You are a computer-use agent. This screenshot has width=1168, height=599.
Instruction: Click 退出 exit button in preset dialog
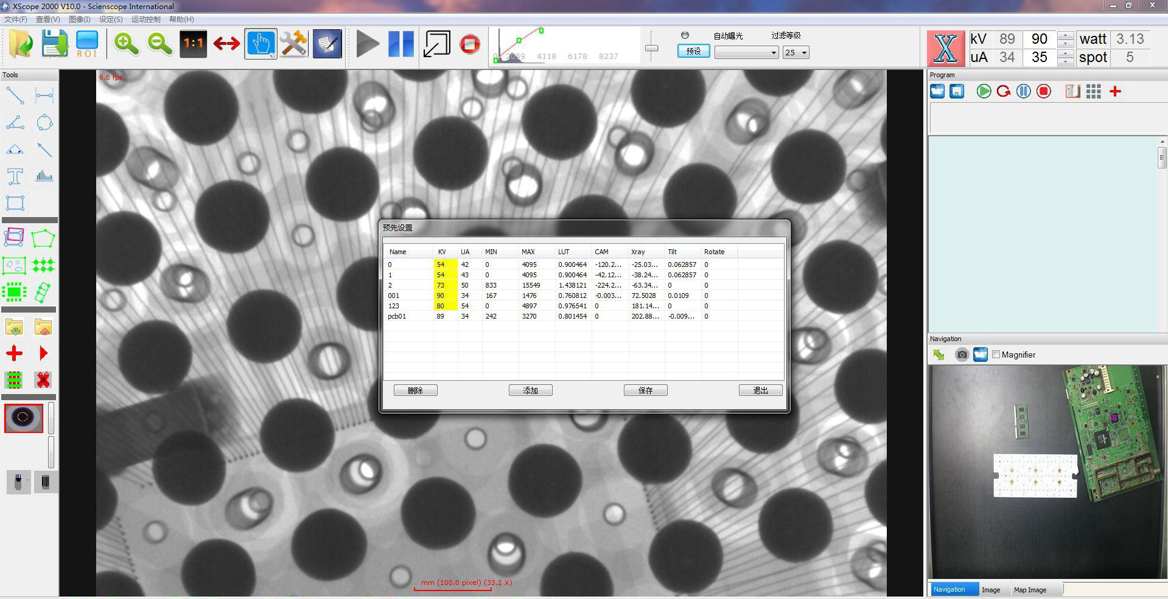[760, 390]
